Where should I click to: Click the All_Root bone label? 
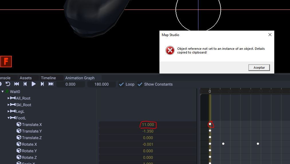pyautogui.click(x=23, y=98)
